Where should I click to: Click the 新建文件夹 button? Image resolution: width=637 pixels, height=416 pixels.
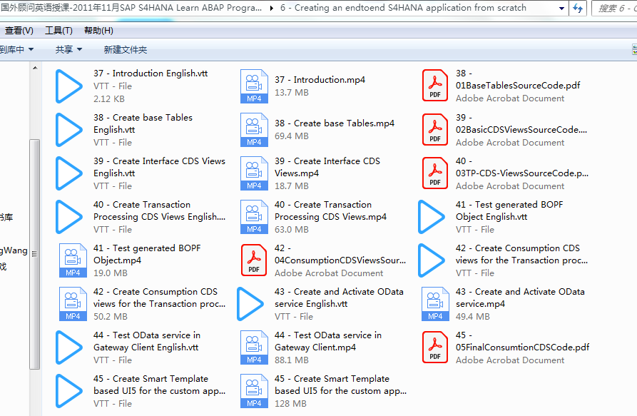tap(125, 49)
